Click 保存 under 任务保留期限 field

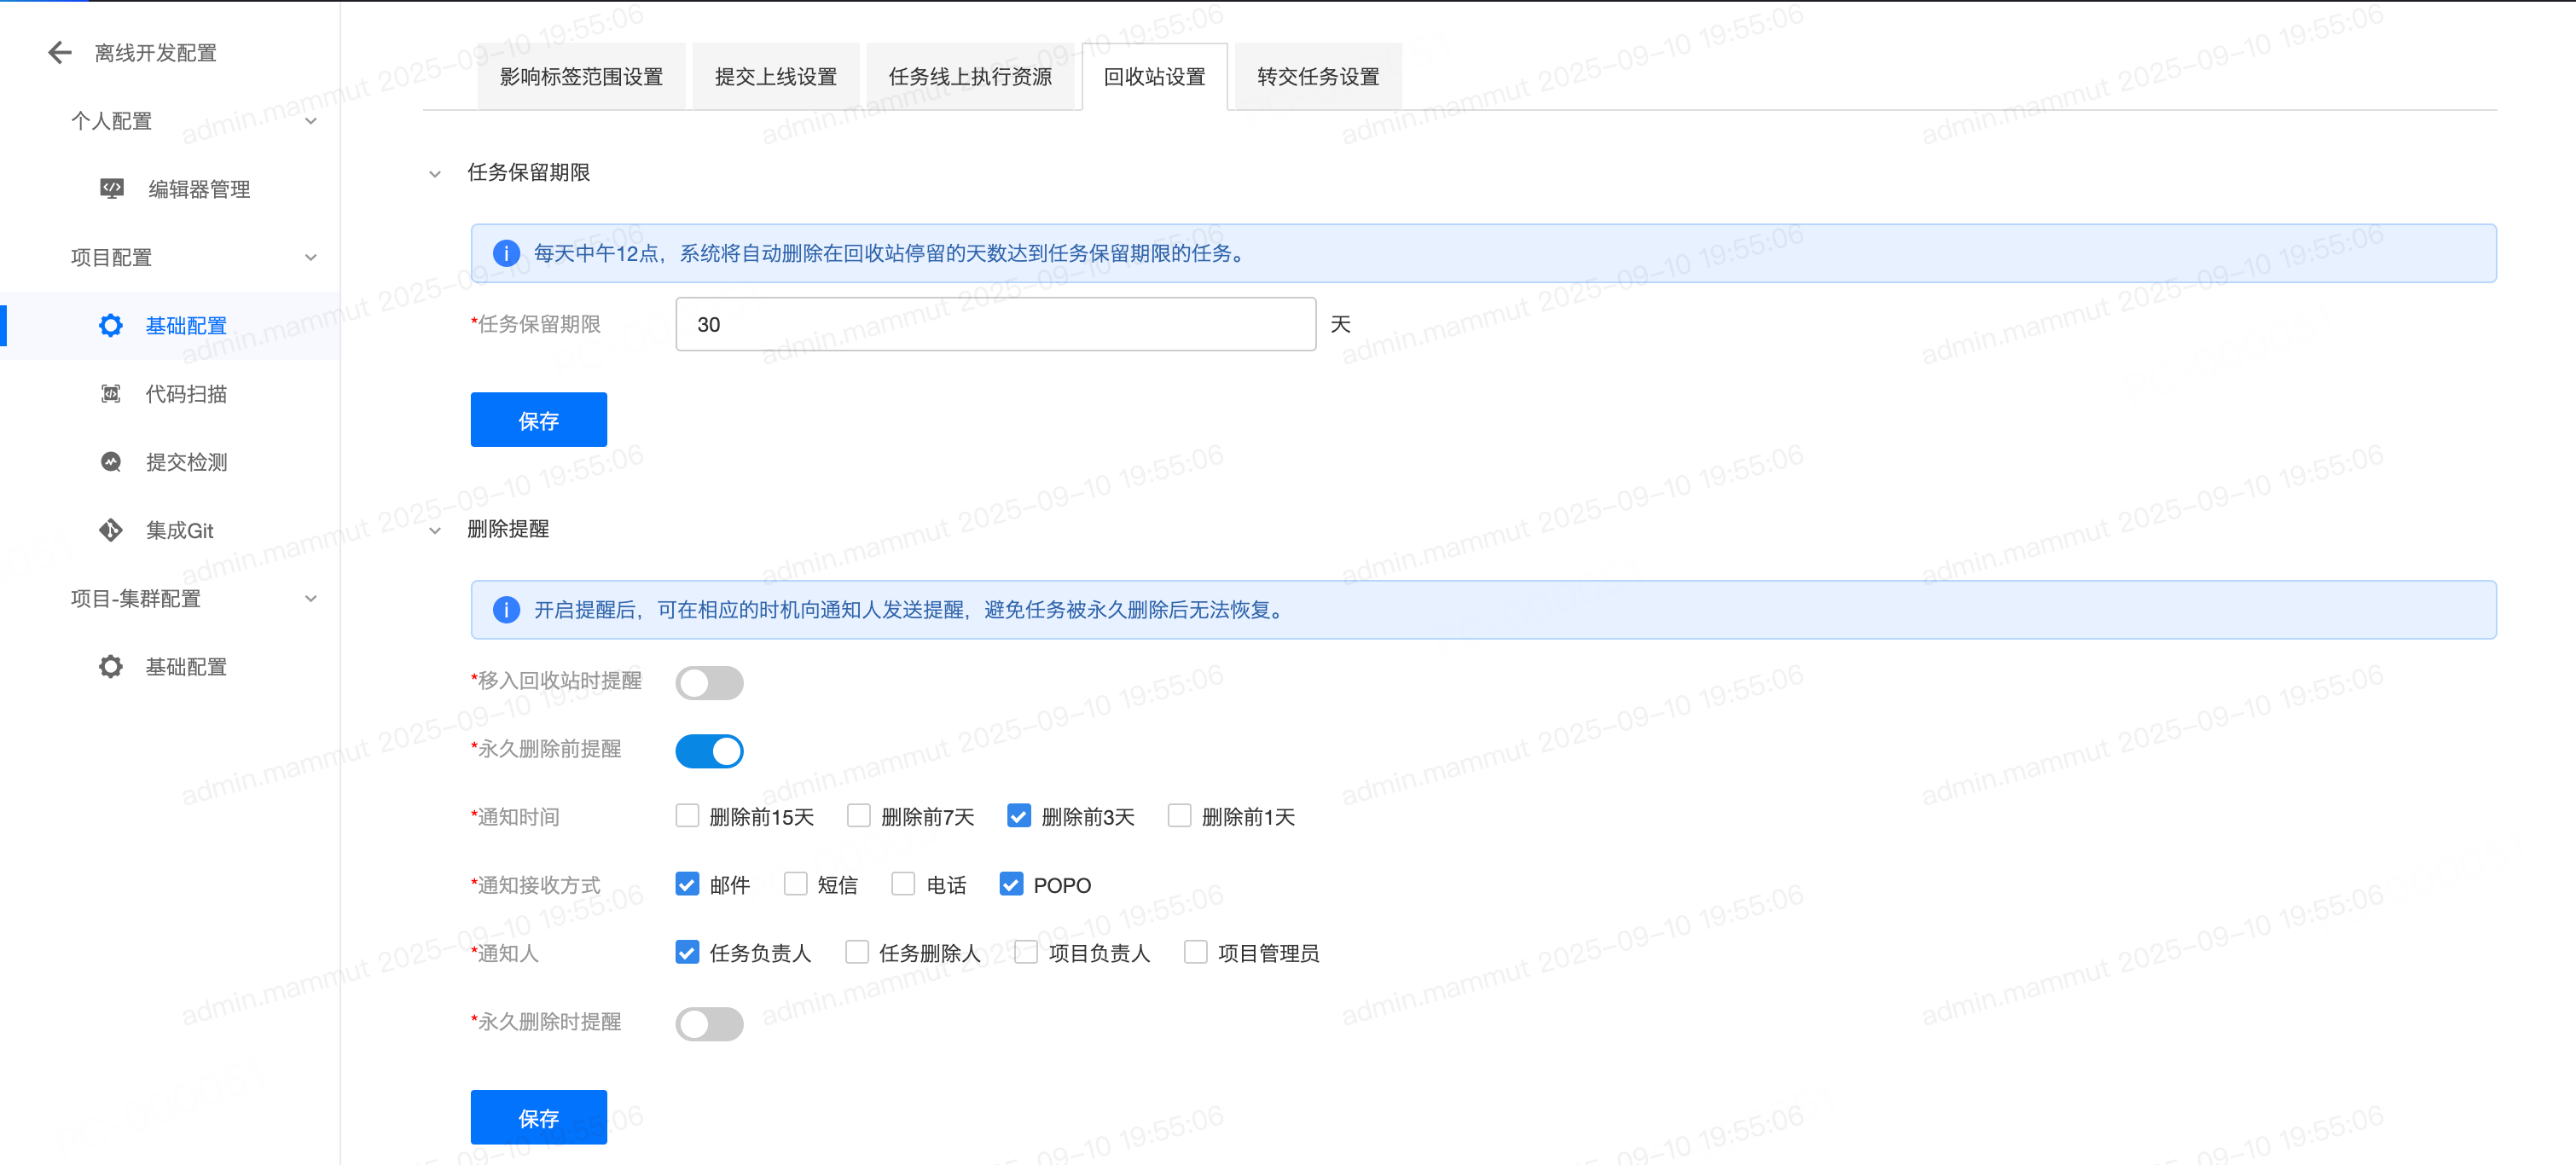click(538, 420)
